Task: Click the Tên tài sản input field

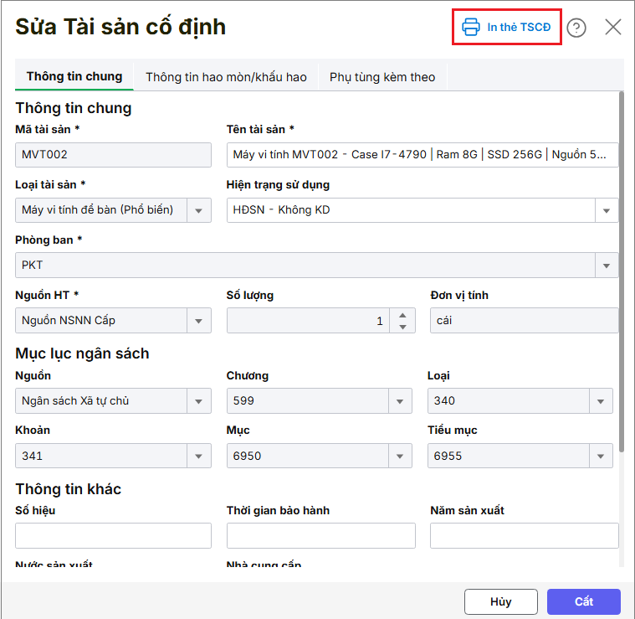Action: (x=422, y=154)
